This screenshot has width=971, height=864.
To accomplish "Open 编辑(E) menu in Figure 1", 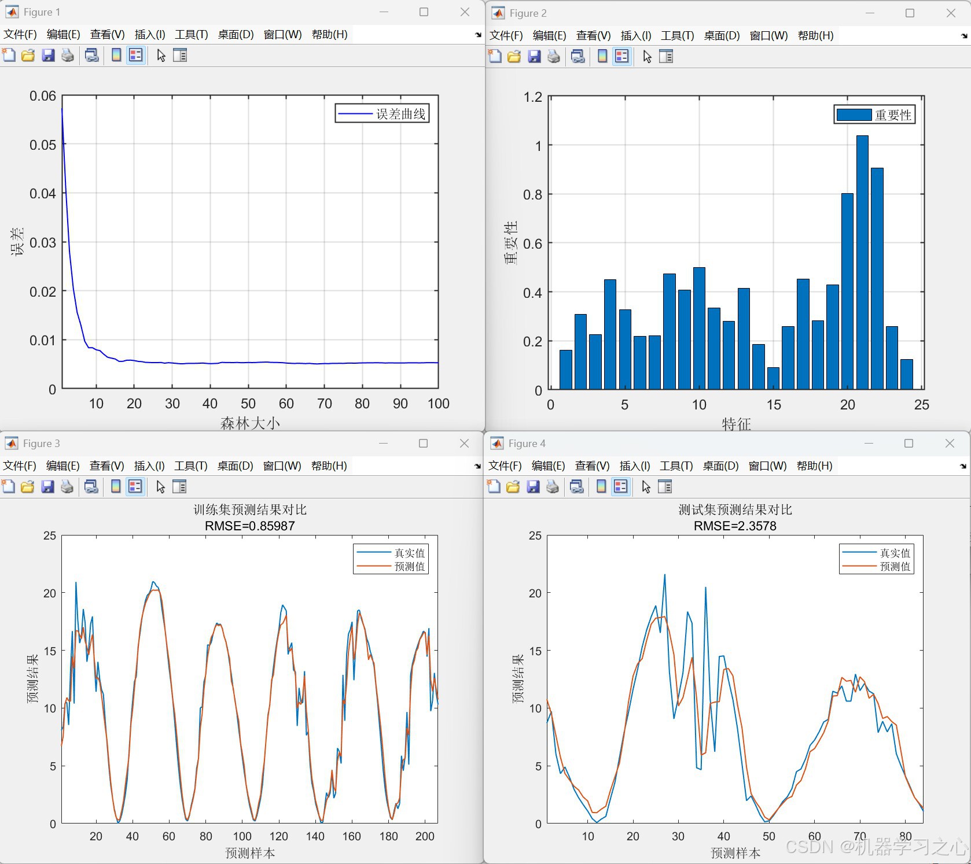I will tap(64, 34).
